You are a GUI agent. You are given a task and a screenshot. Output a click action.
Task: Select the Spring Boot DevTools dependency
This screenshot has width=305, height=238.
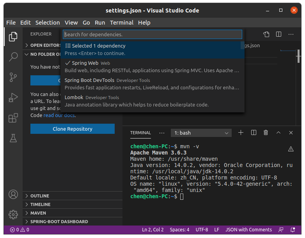pyautogui.click(x=152, y=84)
